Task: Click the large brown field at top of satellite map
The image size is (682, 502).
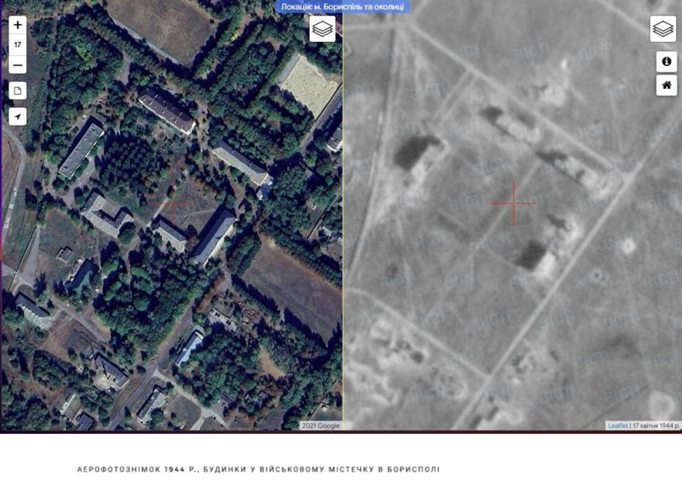Action: pos(163,26)
